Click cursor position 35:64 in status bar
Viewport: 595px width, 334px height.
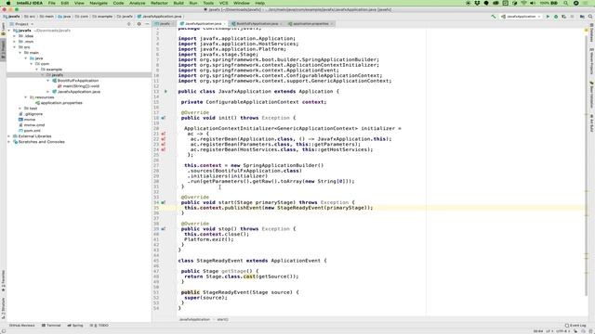coord(537,331)
